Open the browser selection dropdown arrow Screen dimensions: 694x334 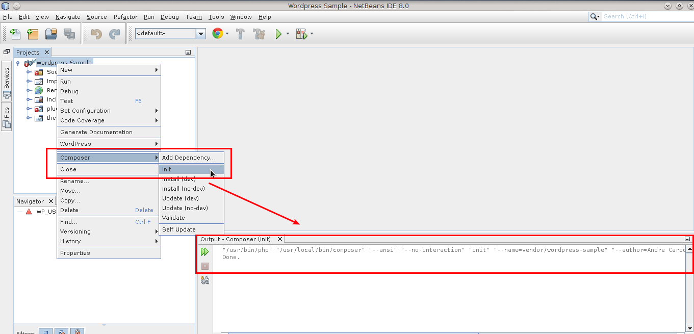coord(227,34)
